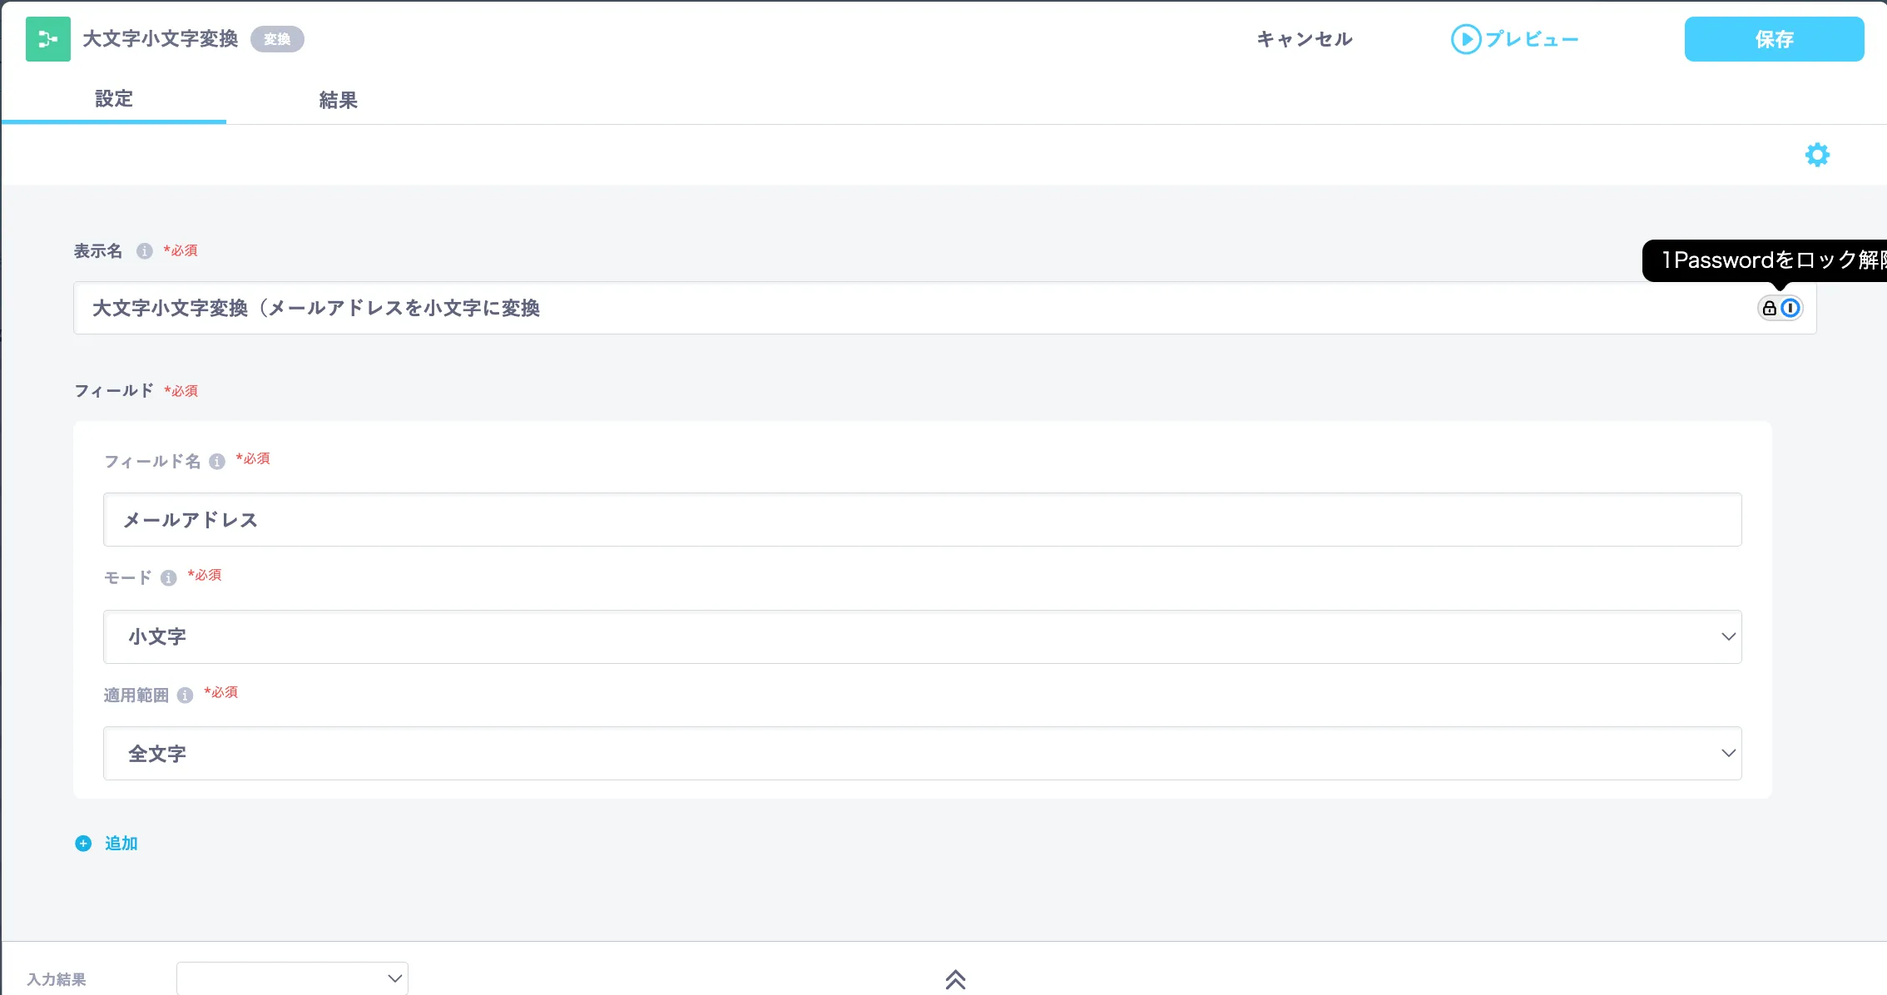Image resolution: width=1887 pixels, height=995 pixels.
Task: Open the 適用範囲 dropdown showing 全文字
Action: coord(922,754)
